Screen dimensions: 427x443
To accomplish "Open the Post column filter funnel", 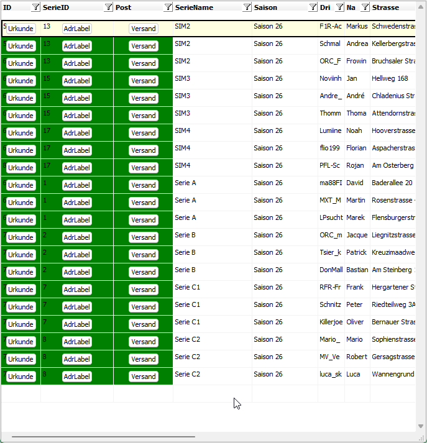I will click(x=168, y=7).
